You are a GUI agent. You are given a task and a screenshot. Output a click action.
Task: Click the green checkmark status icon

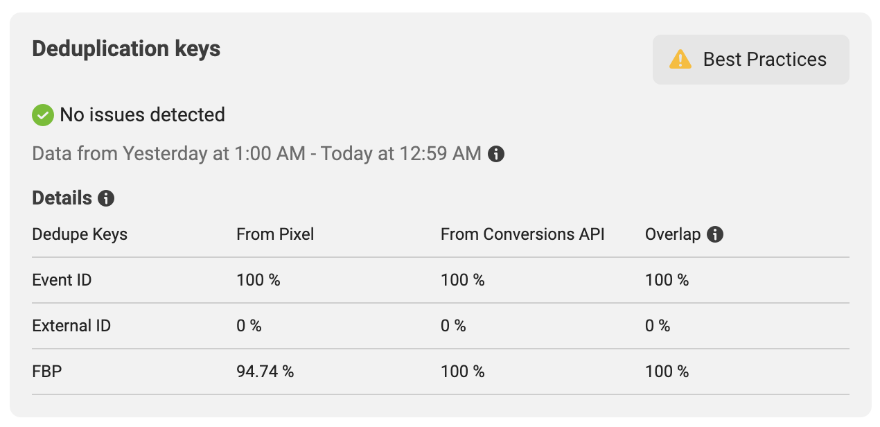tap(43, 114)
